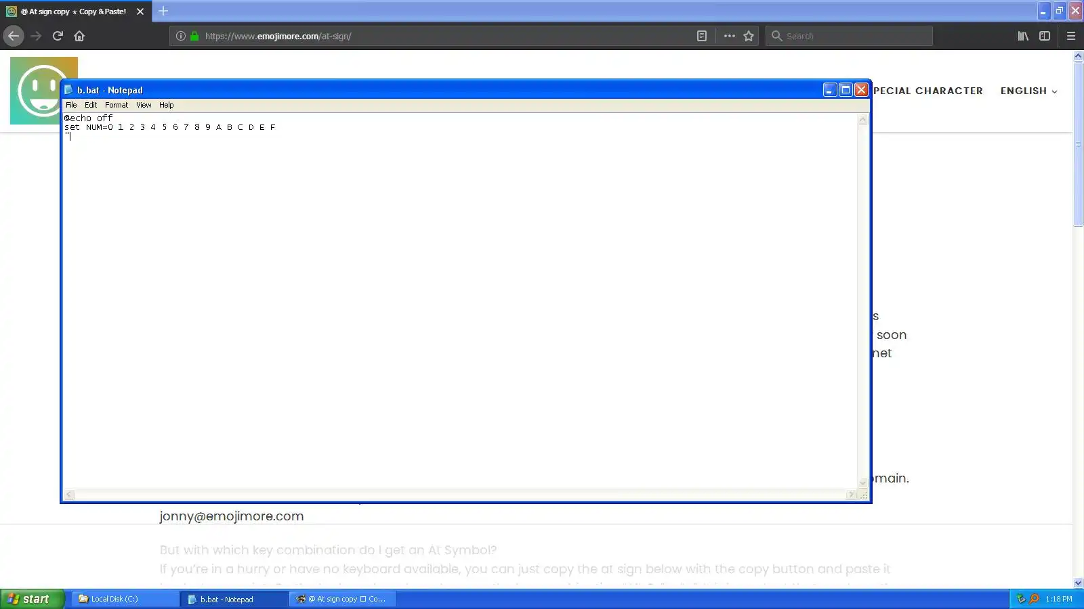Click the green system tray icon
Image resolution: width=1084 pixels, height=609 pixels.
tap(1021, 599)
